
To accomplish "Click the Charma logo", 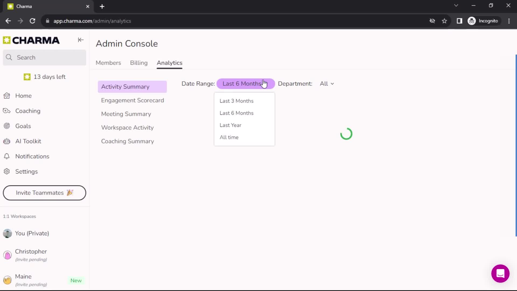I will point(31,40).
